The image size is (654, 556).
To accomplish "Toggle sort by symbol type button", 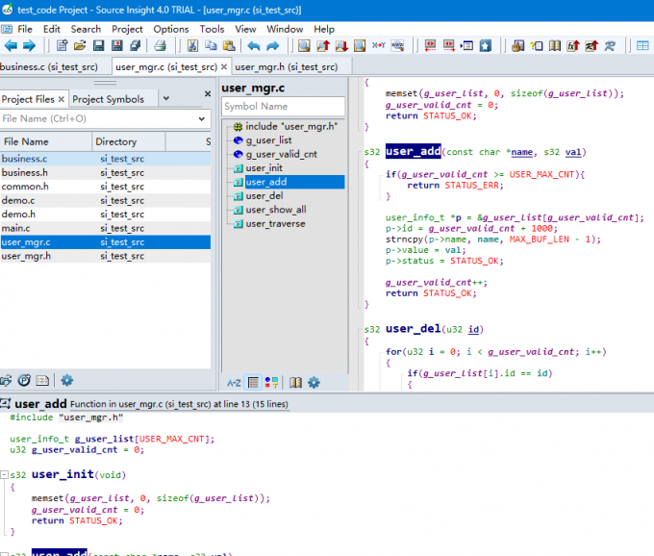I will pos(271,383).
